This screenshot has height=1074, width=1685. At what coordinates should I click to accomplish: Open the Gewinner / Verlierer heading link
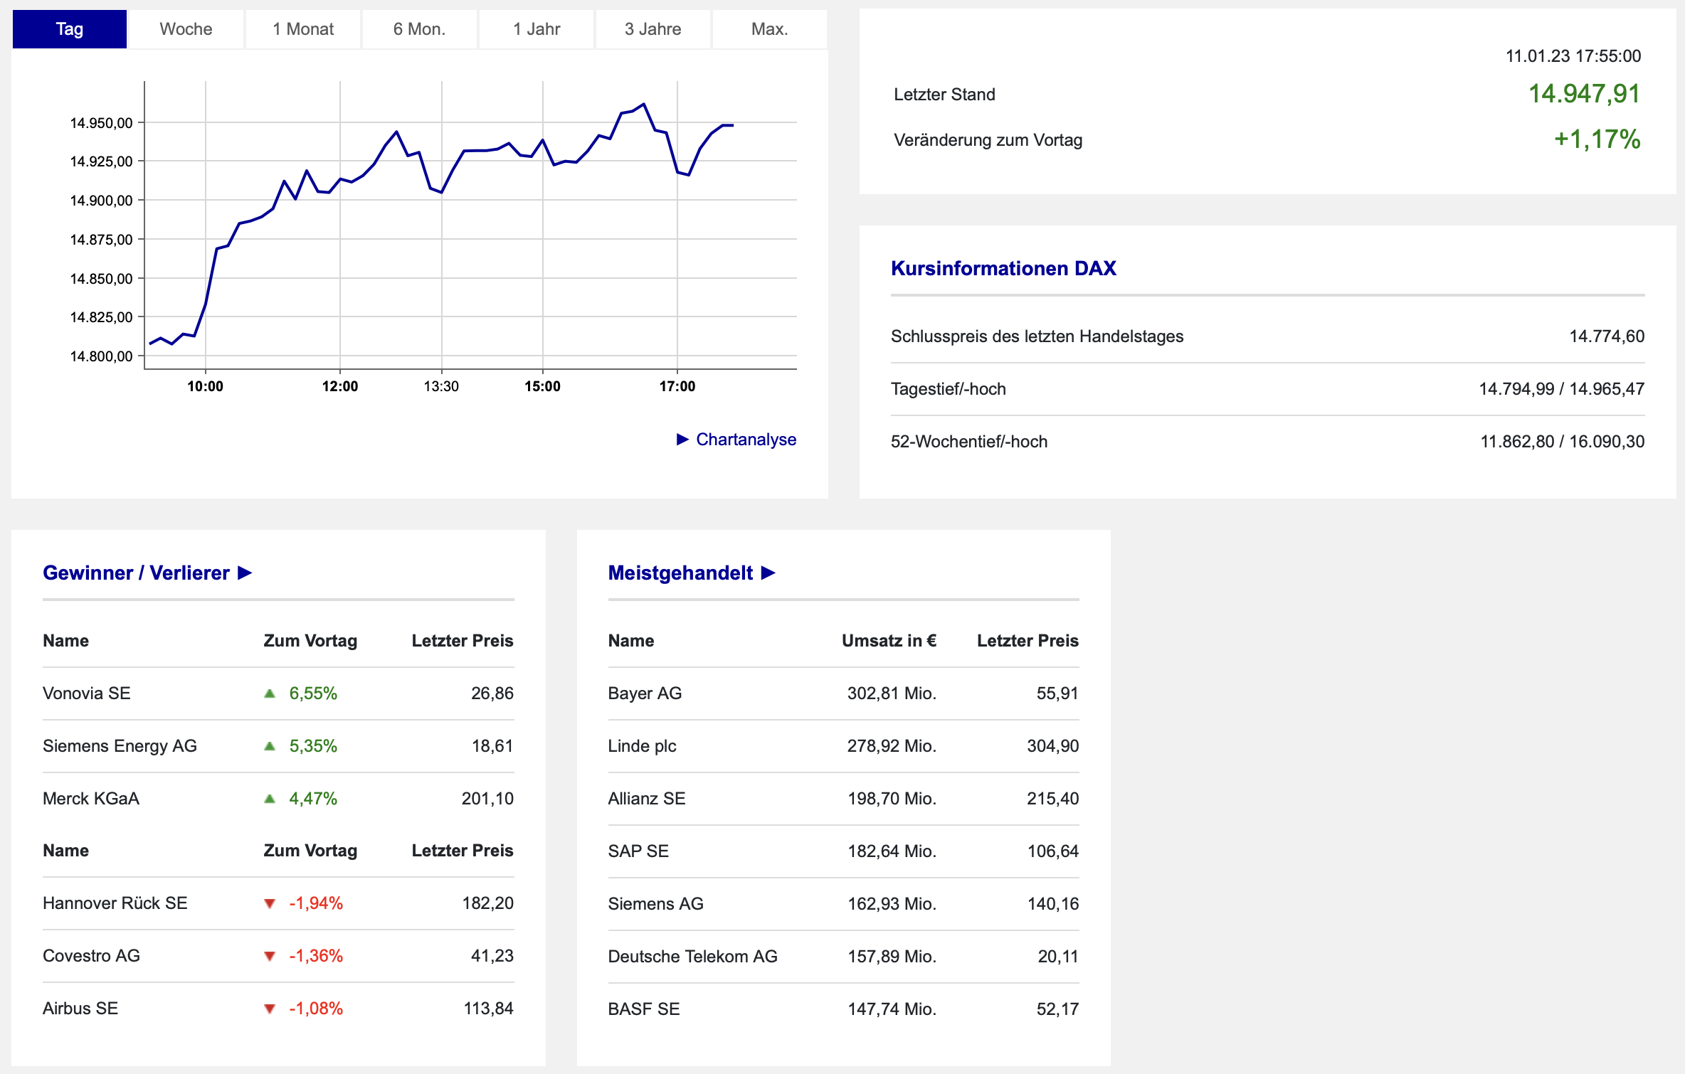136,573
